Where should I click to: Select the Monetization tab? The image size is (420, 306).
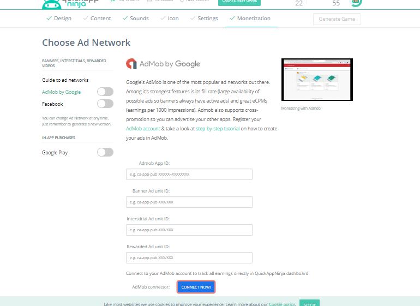250,18
